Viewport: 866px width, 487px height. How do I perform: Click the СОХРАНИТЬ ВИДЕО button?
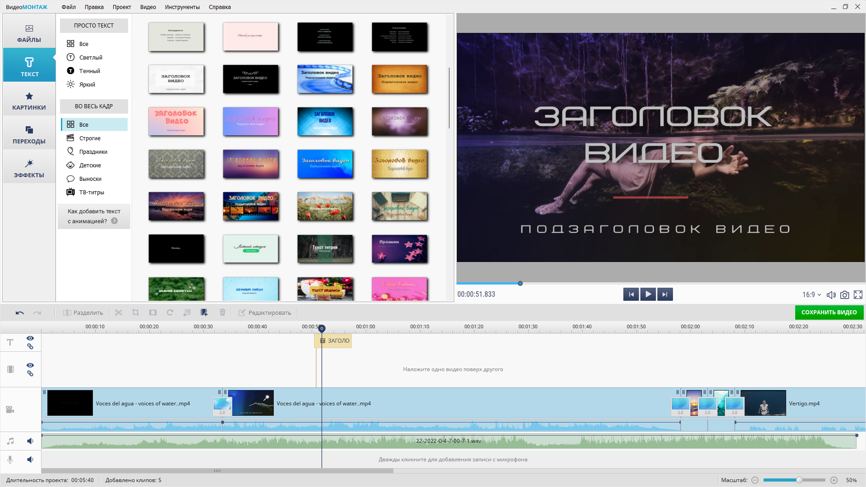pos(829,312)
